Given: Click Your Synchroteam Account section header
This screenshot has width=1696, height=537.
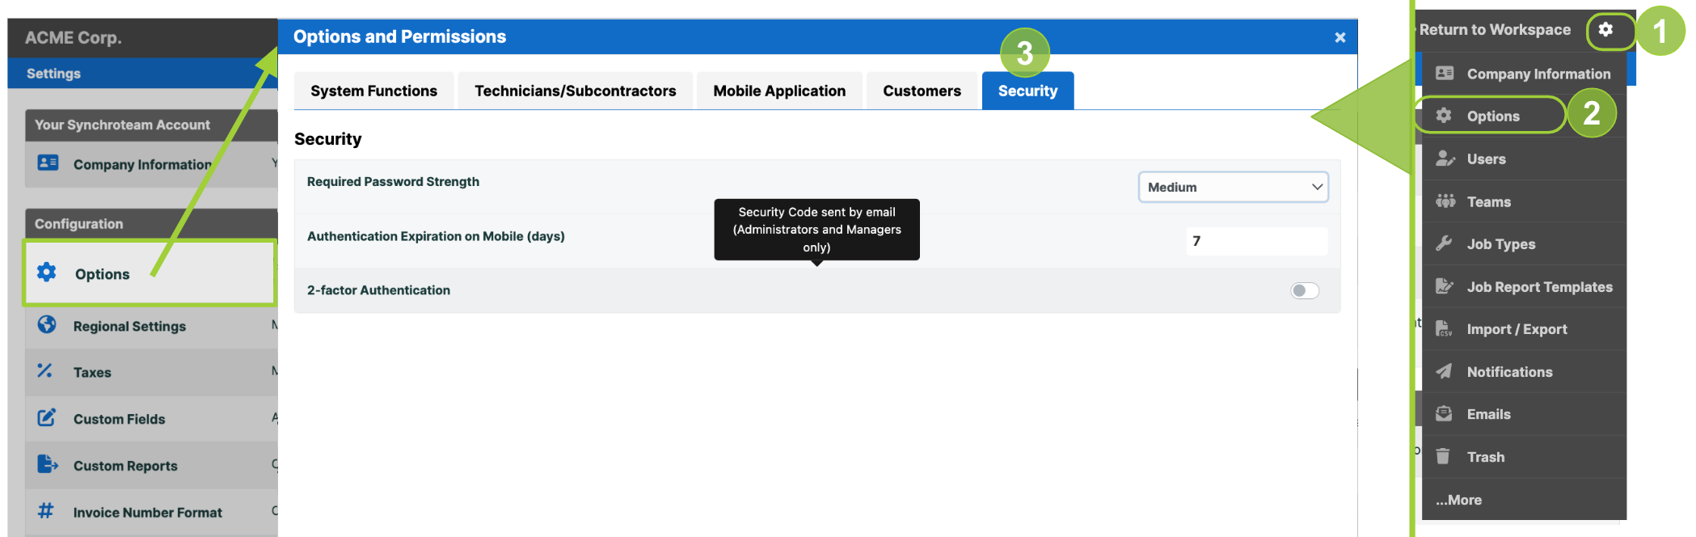Looking at the screenshot, I should (x=122, y=125).
